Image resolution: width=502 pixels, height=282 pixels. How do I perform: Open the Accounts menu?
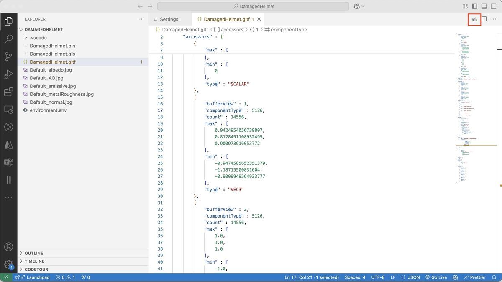[8, 247]
